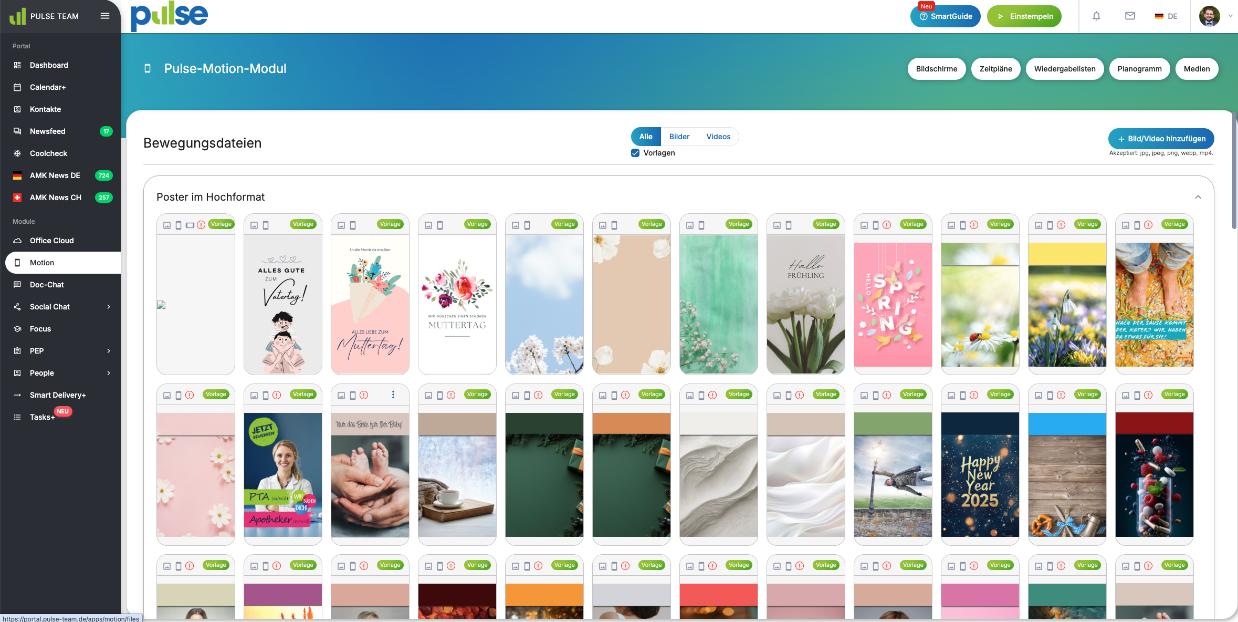Click three-dot menu on baby feet poster
This screenshot has height=622, width=1238.
coord(393,395)
